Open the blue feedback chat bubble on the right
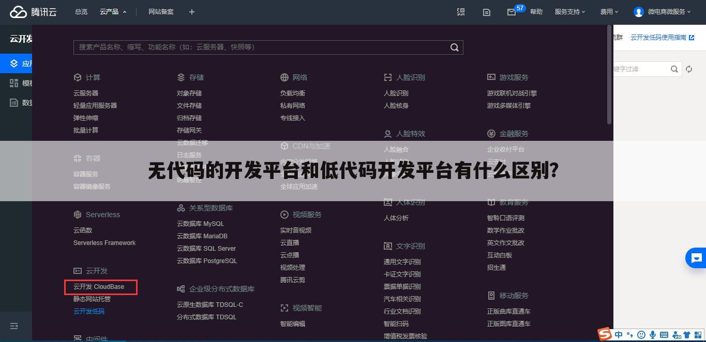Image resolution: width=706 pixels, height=342 pixels. coord(695,258)
